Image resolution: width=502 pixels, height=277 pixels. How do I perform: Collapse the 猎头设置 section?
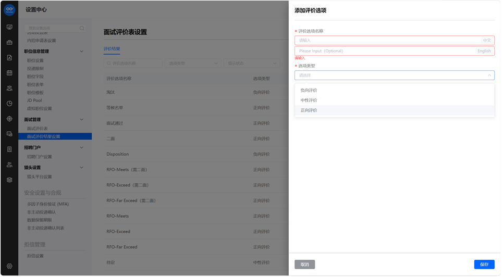click(81, 168)
